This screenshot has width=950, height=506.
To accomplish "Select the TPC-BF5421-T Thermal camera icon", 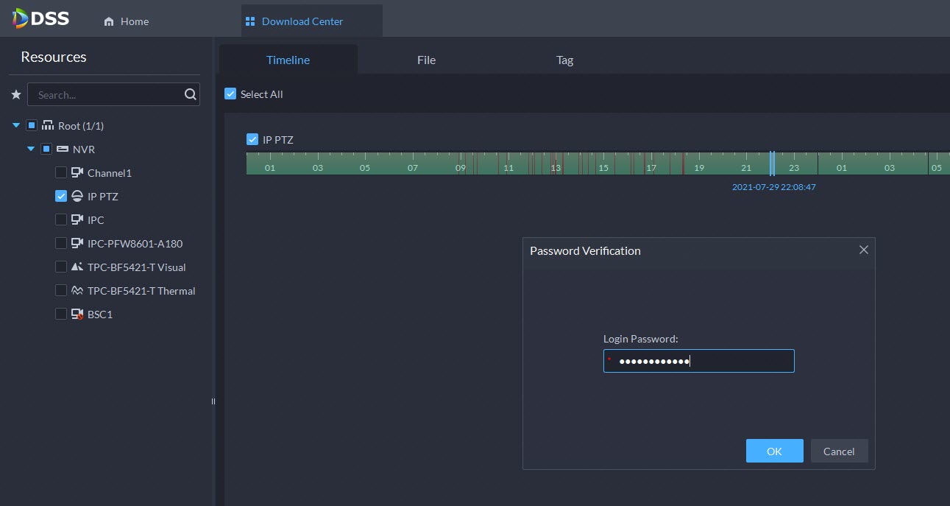I will point(77,291).
